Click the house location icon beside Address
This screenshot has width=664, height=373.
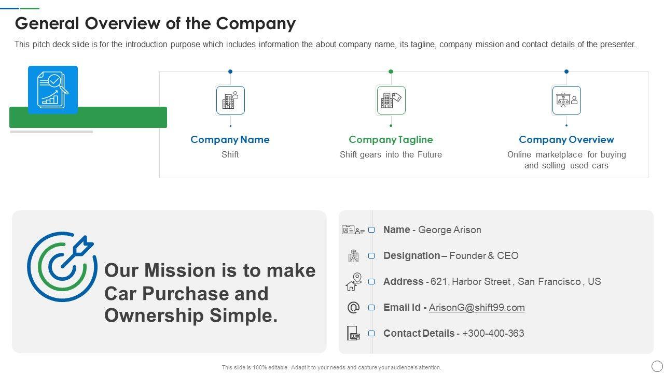353,282
